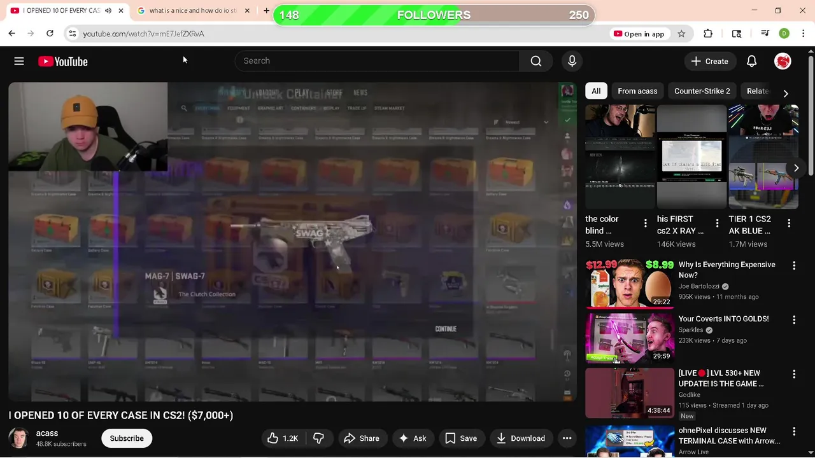Open Why Is Everything Expensive Now thumbnail

point(630,283)
